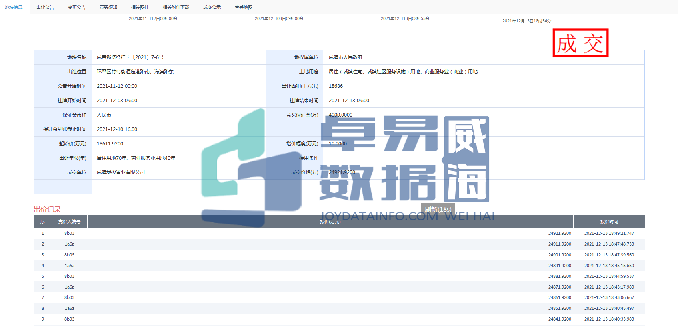Click the 序 column header
Screen dimensions: 678x327
point(43,222)
